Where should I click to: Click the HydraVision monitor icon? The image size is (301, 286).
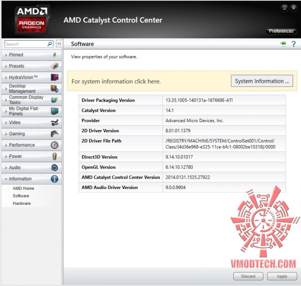click(x=55, y=77)
